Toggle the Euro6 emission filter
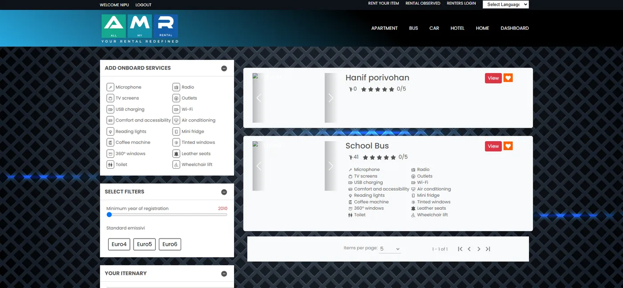 pos(170,244)
